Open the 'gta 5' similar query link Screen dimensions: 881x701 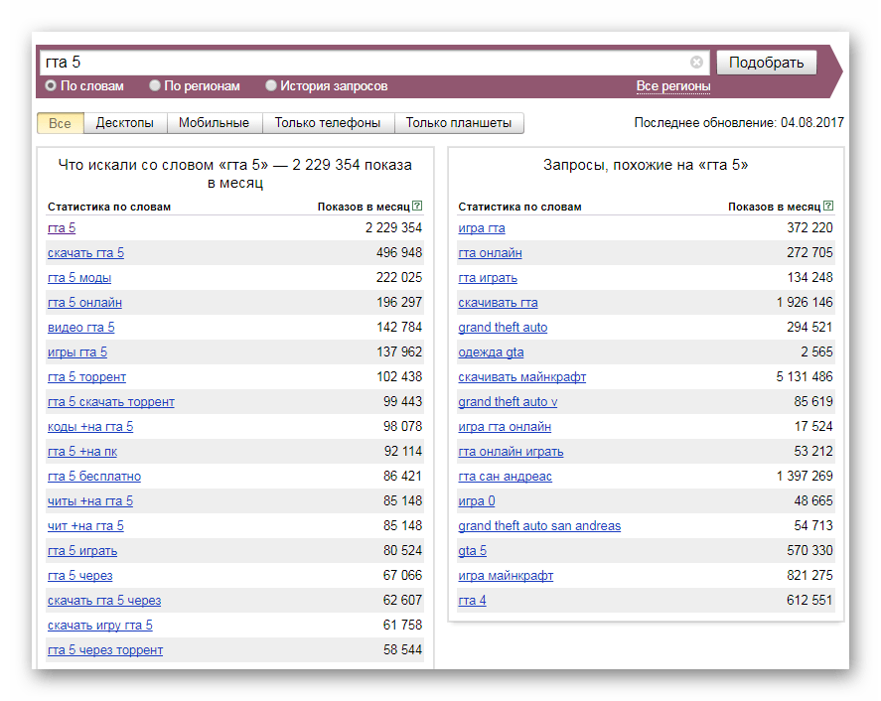tap(473, 550)
